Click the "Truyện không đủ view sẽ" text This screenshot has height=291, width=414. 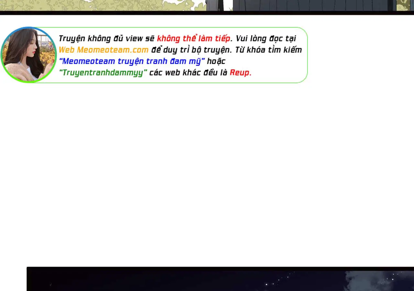(106, 38)
